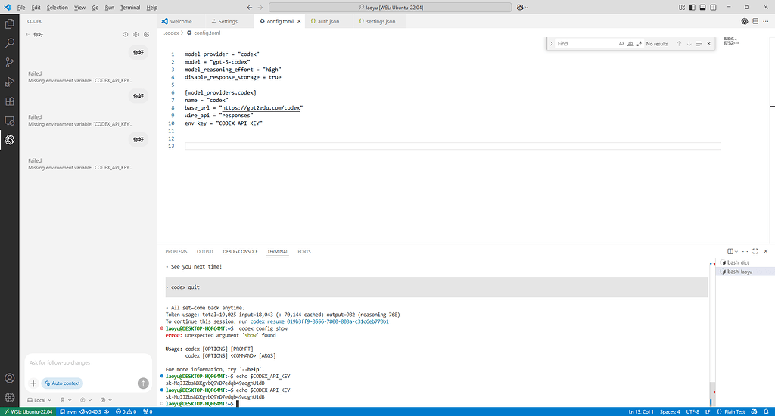The width and height of the screenshot is (775, 416).
Task: Toggle Primary Side Bar visibility
Action: pyautogui.click(x=692, y=8)
